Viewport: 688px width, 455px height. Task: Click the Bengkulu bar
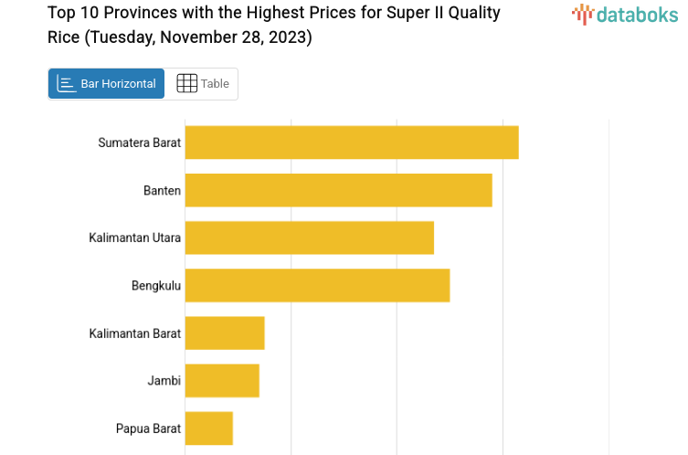click(317, 285)
